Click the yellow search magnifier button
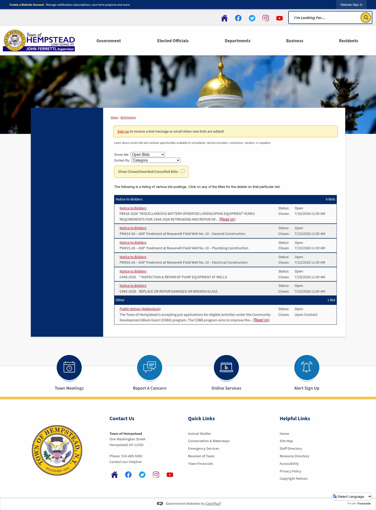 tap(366, 17)
